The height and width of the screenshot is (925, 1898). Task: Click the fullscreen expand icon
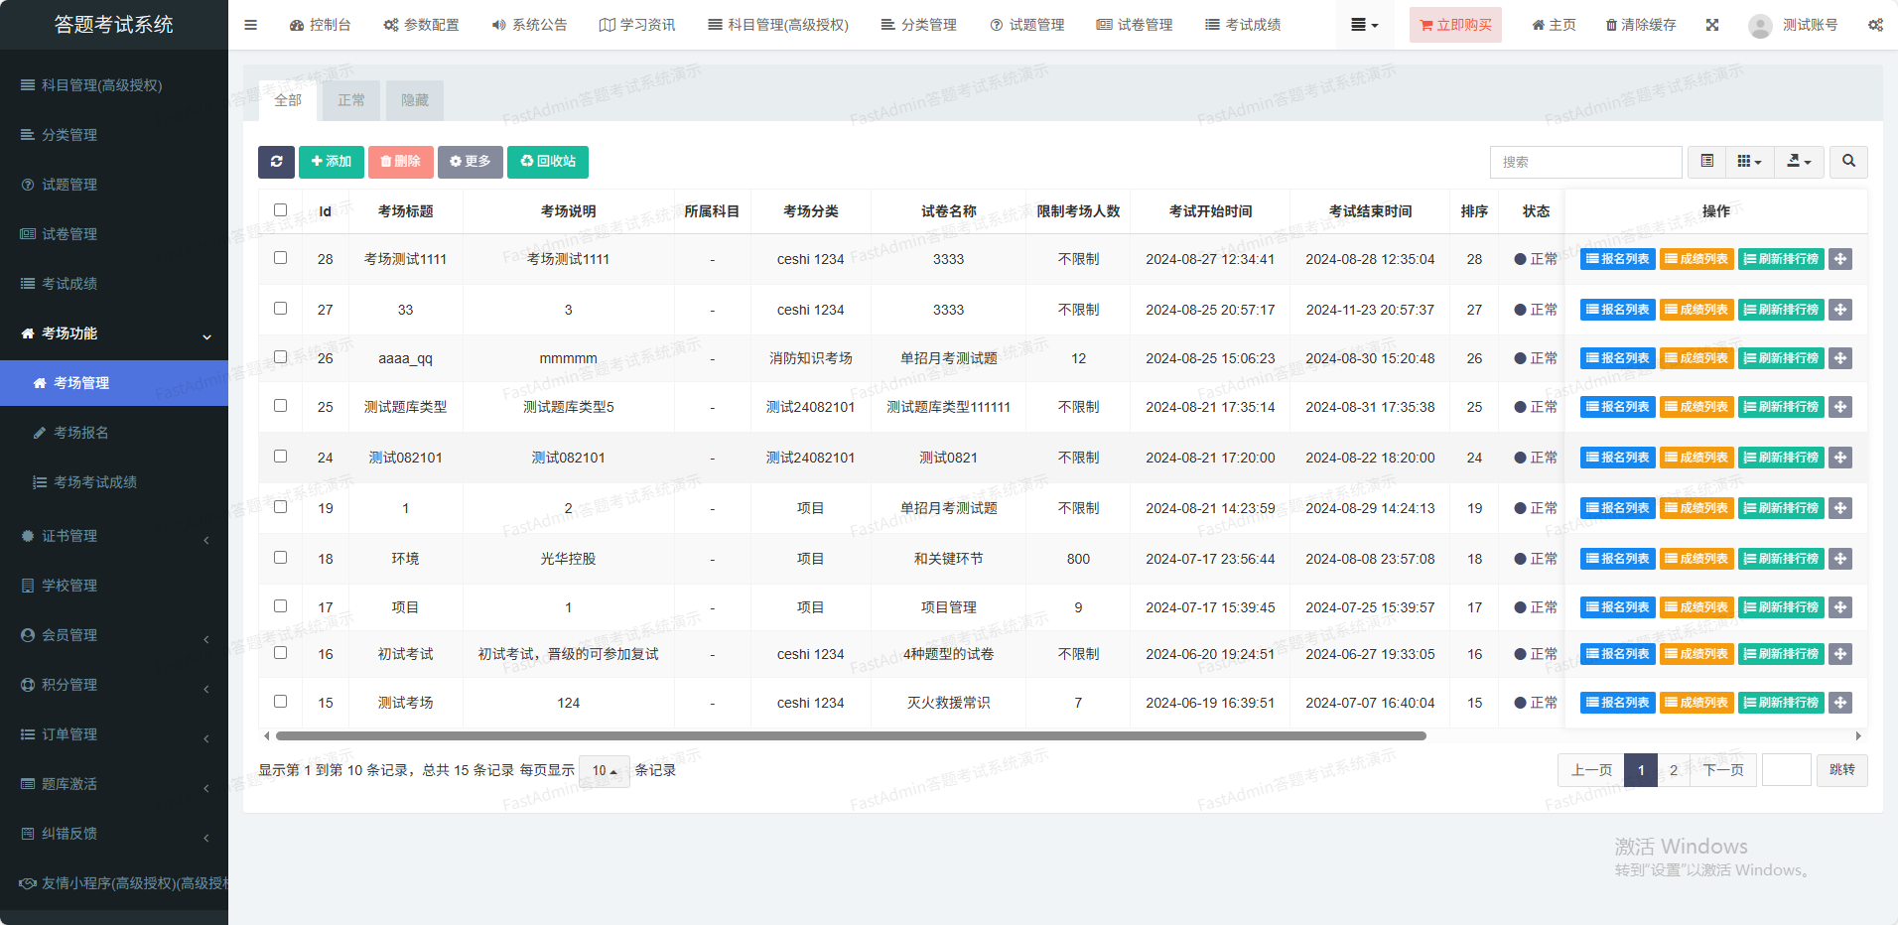click(1712, 25)
